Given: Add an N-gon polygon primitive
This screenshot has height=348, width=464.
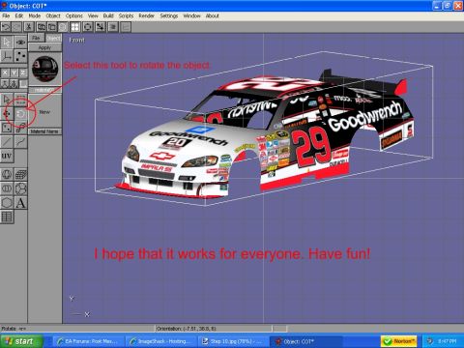Looking at the screenshot, I should point(7,203).
